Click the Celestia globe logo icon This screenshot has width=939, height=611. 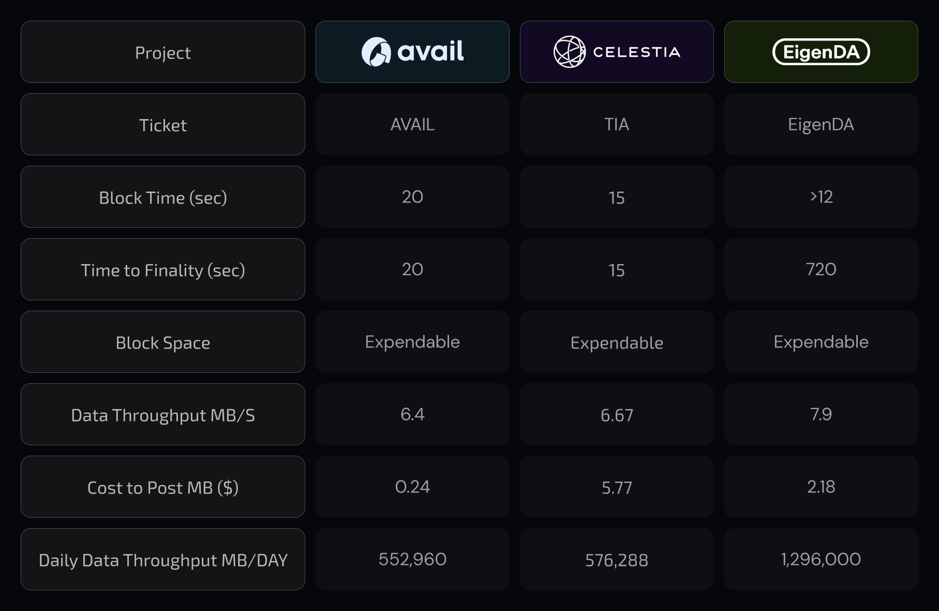(569, 52)
